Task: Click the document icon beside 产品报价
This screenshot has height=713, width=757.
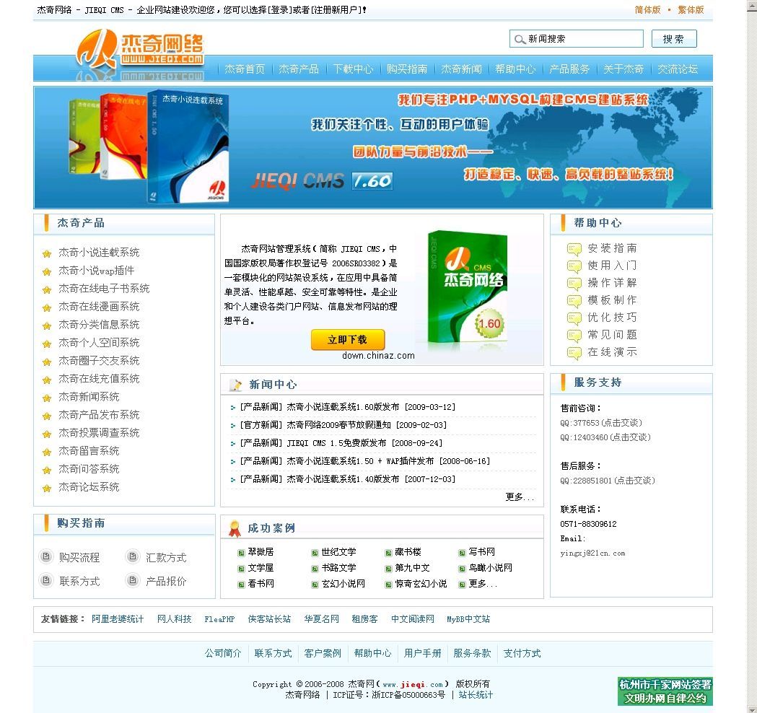Action: (x=132, y=580)
